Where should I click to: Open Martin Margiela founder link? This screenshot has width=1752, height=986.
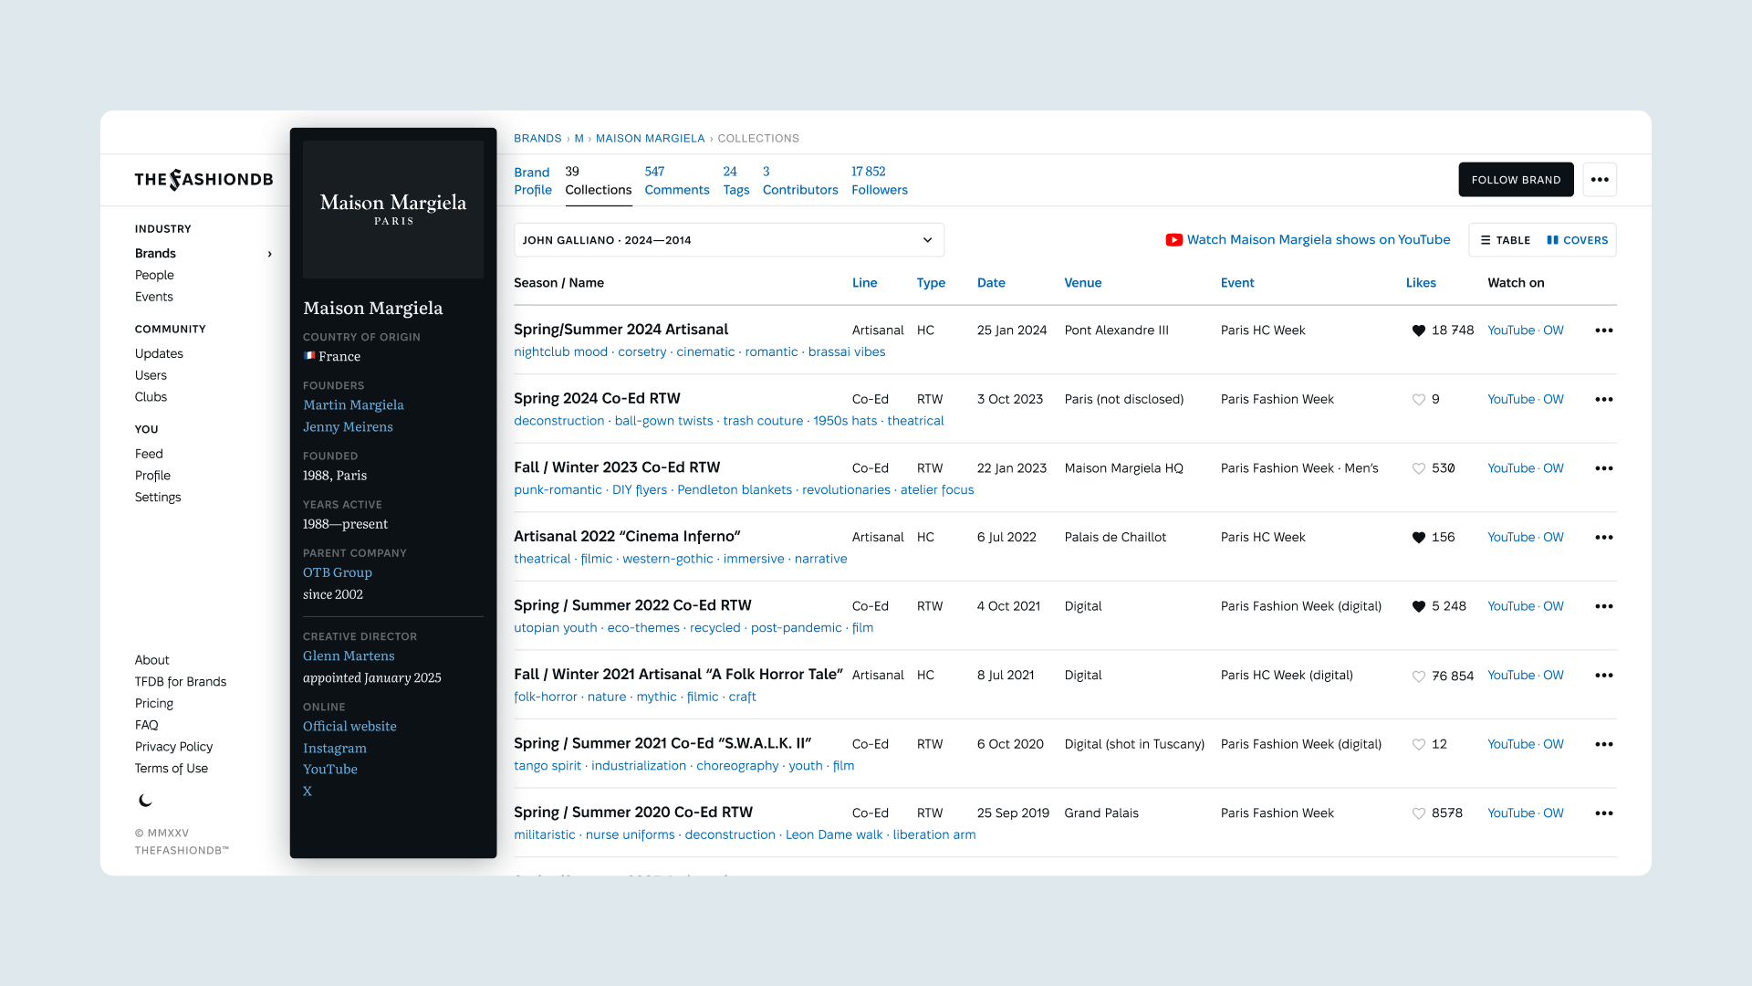pyautogui.click(x=353, y=405)
